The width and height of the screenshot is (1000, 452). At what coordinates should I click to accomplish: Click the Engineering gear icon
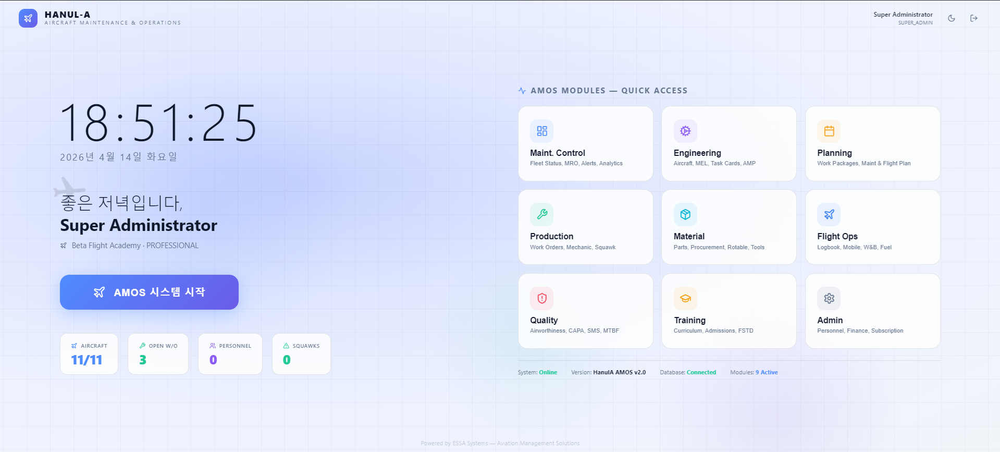pyautogui.click(x=685, y=131)
